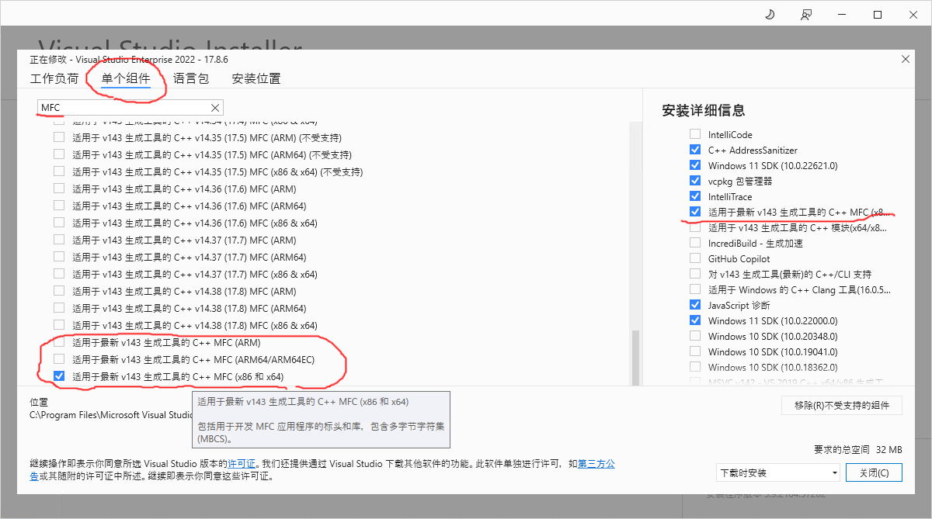Open the 下载时安装 dropdown
Viewport: 932px width, 519px height.
[x=778, y=472]
